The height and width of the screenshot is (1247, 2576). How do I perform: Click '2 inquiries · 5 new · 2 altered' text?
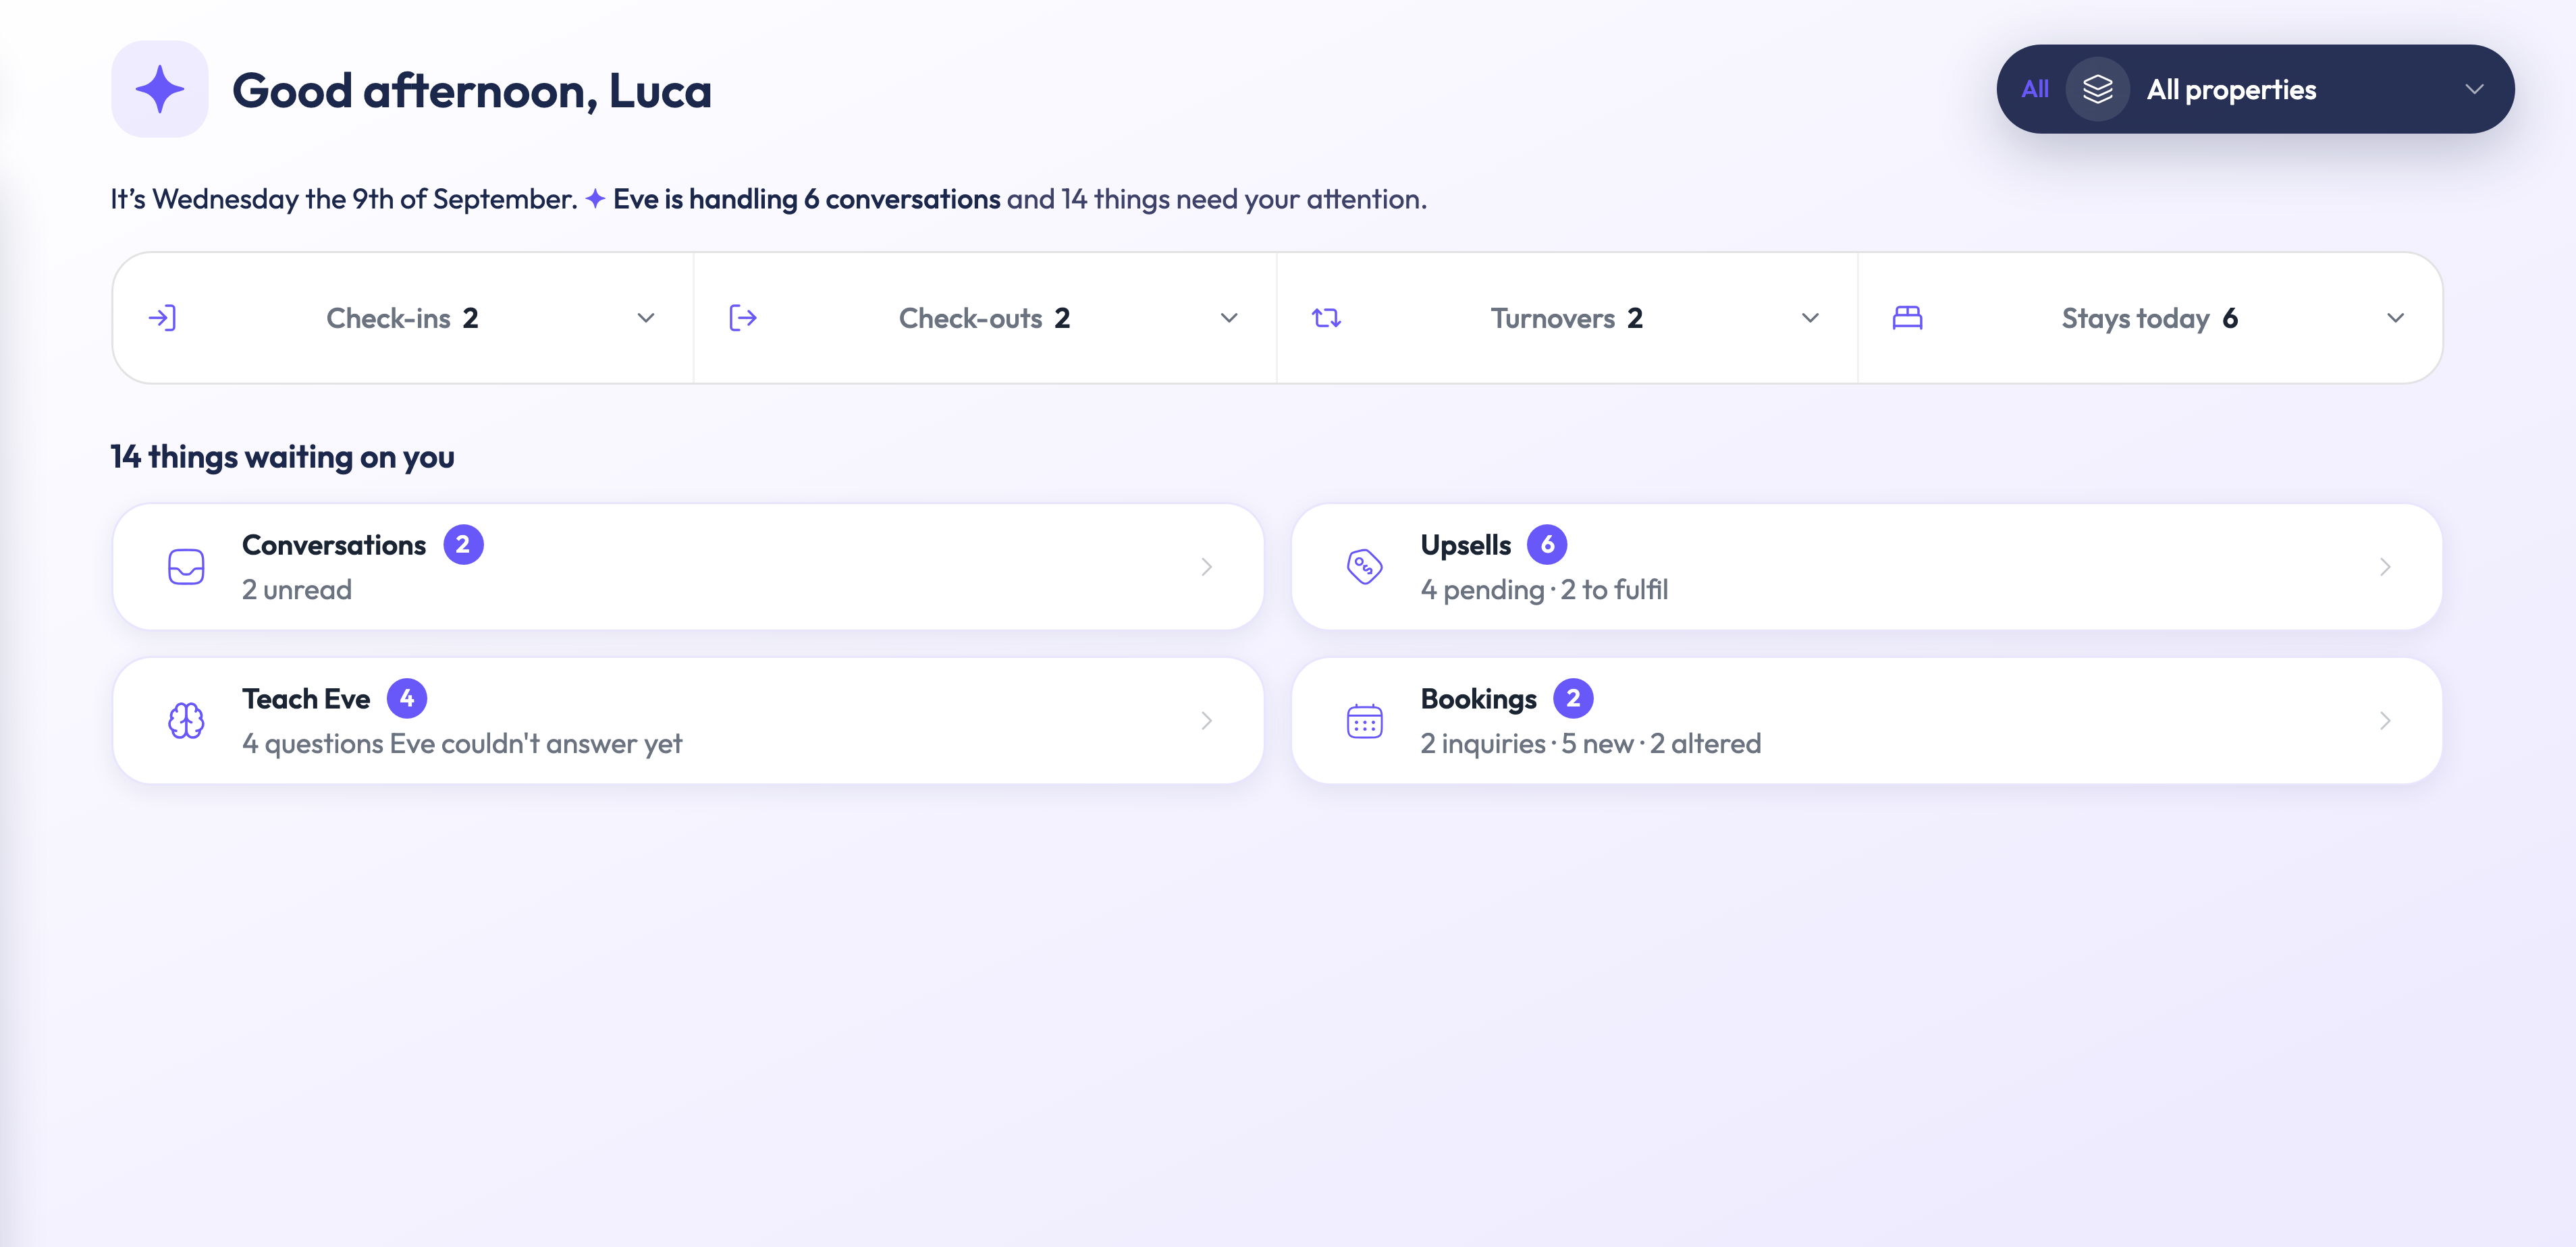tap(1591, 744)
